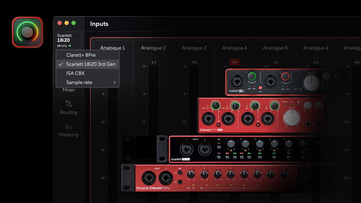Minimize the window with yellow button
Image resolution: width=361 pixels, height=203 pixels.
tap(66, 23)
